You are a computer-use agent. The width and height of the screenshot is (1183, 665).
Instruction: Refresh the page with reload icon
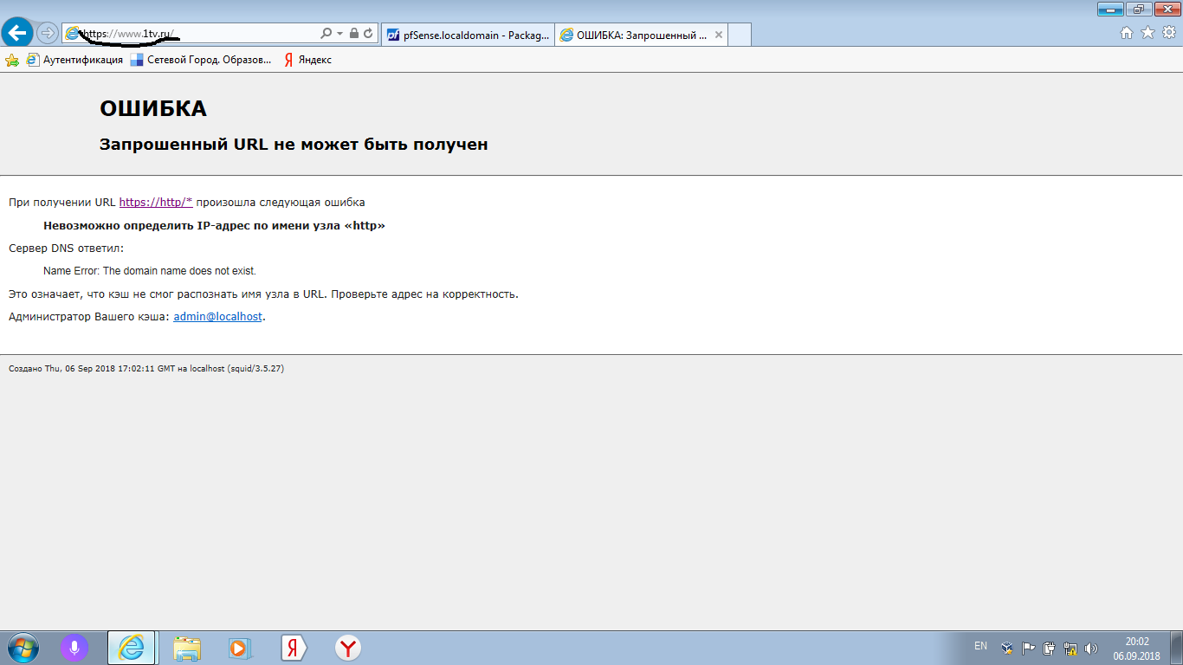(x=368, y=34)
